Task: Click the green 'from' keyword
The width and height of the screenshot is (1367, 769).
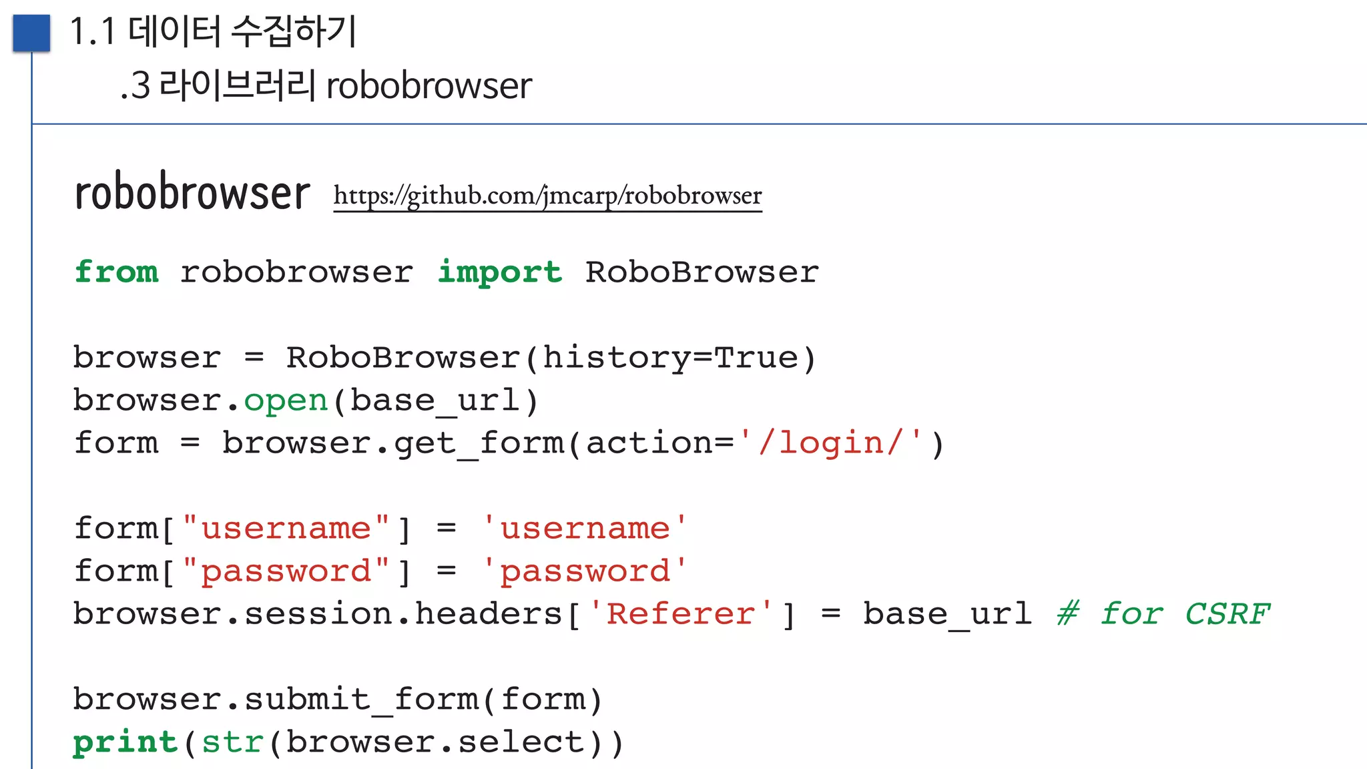Action: pos(116,272)
